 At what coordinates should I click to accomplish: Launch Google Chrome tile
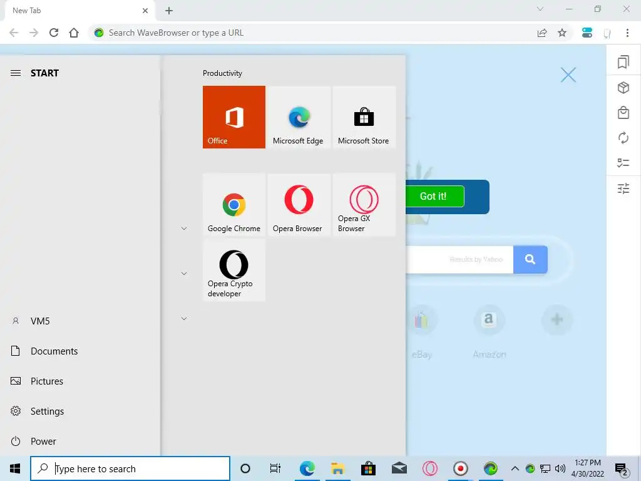(x=234, y=205)
